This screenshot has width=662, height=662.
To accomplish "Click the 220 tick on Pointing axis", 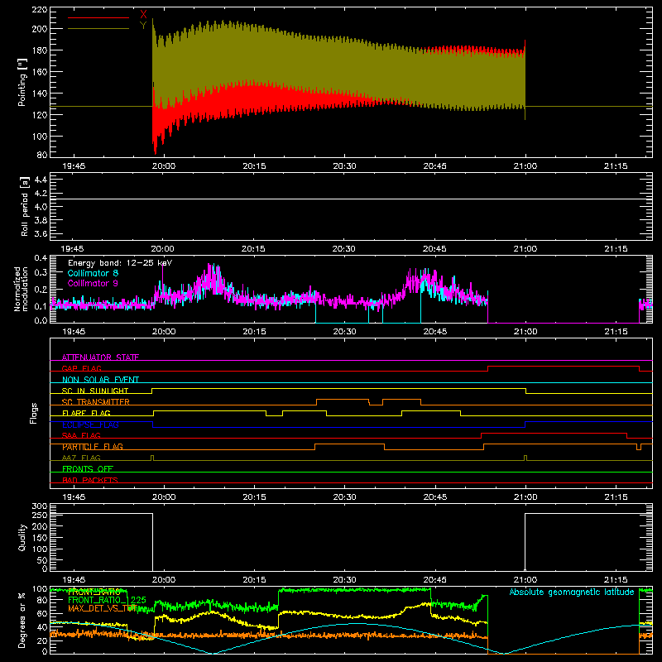I will pyautogui.click(x=39, y=9).
